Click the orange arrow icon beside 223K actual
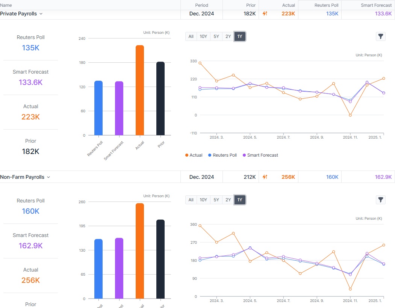Viewport: 395px width, 308px height. click(265, 14)
